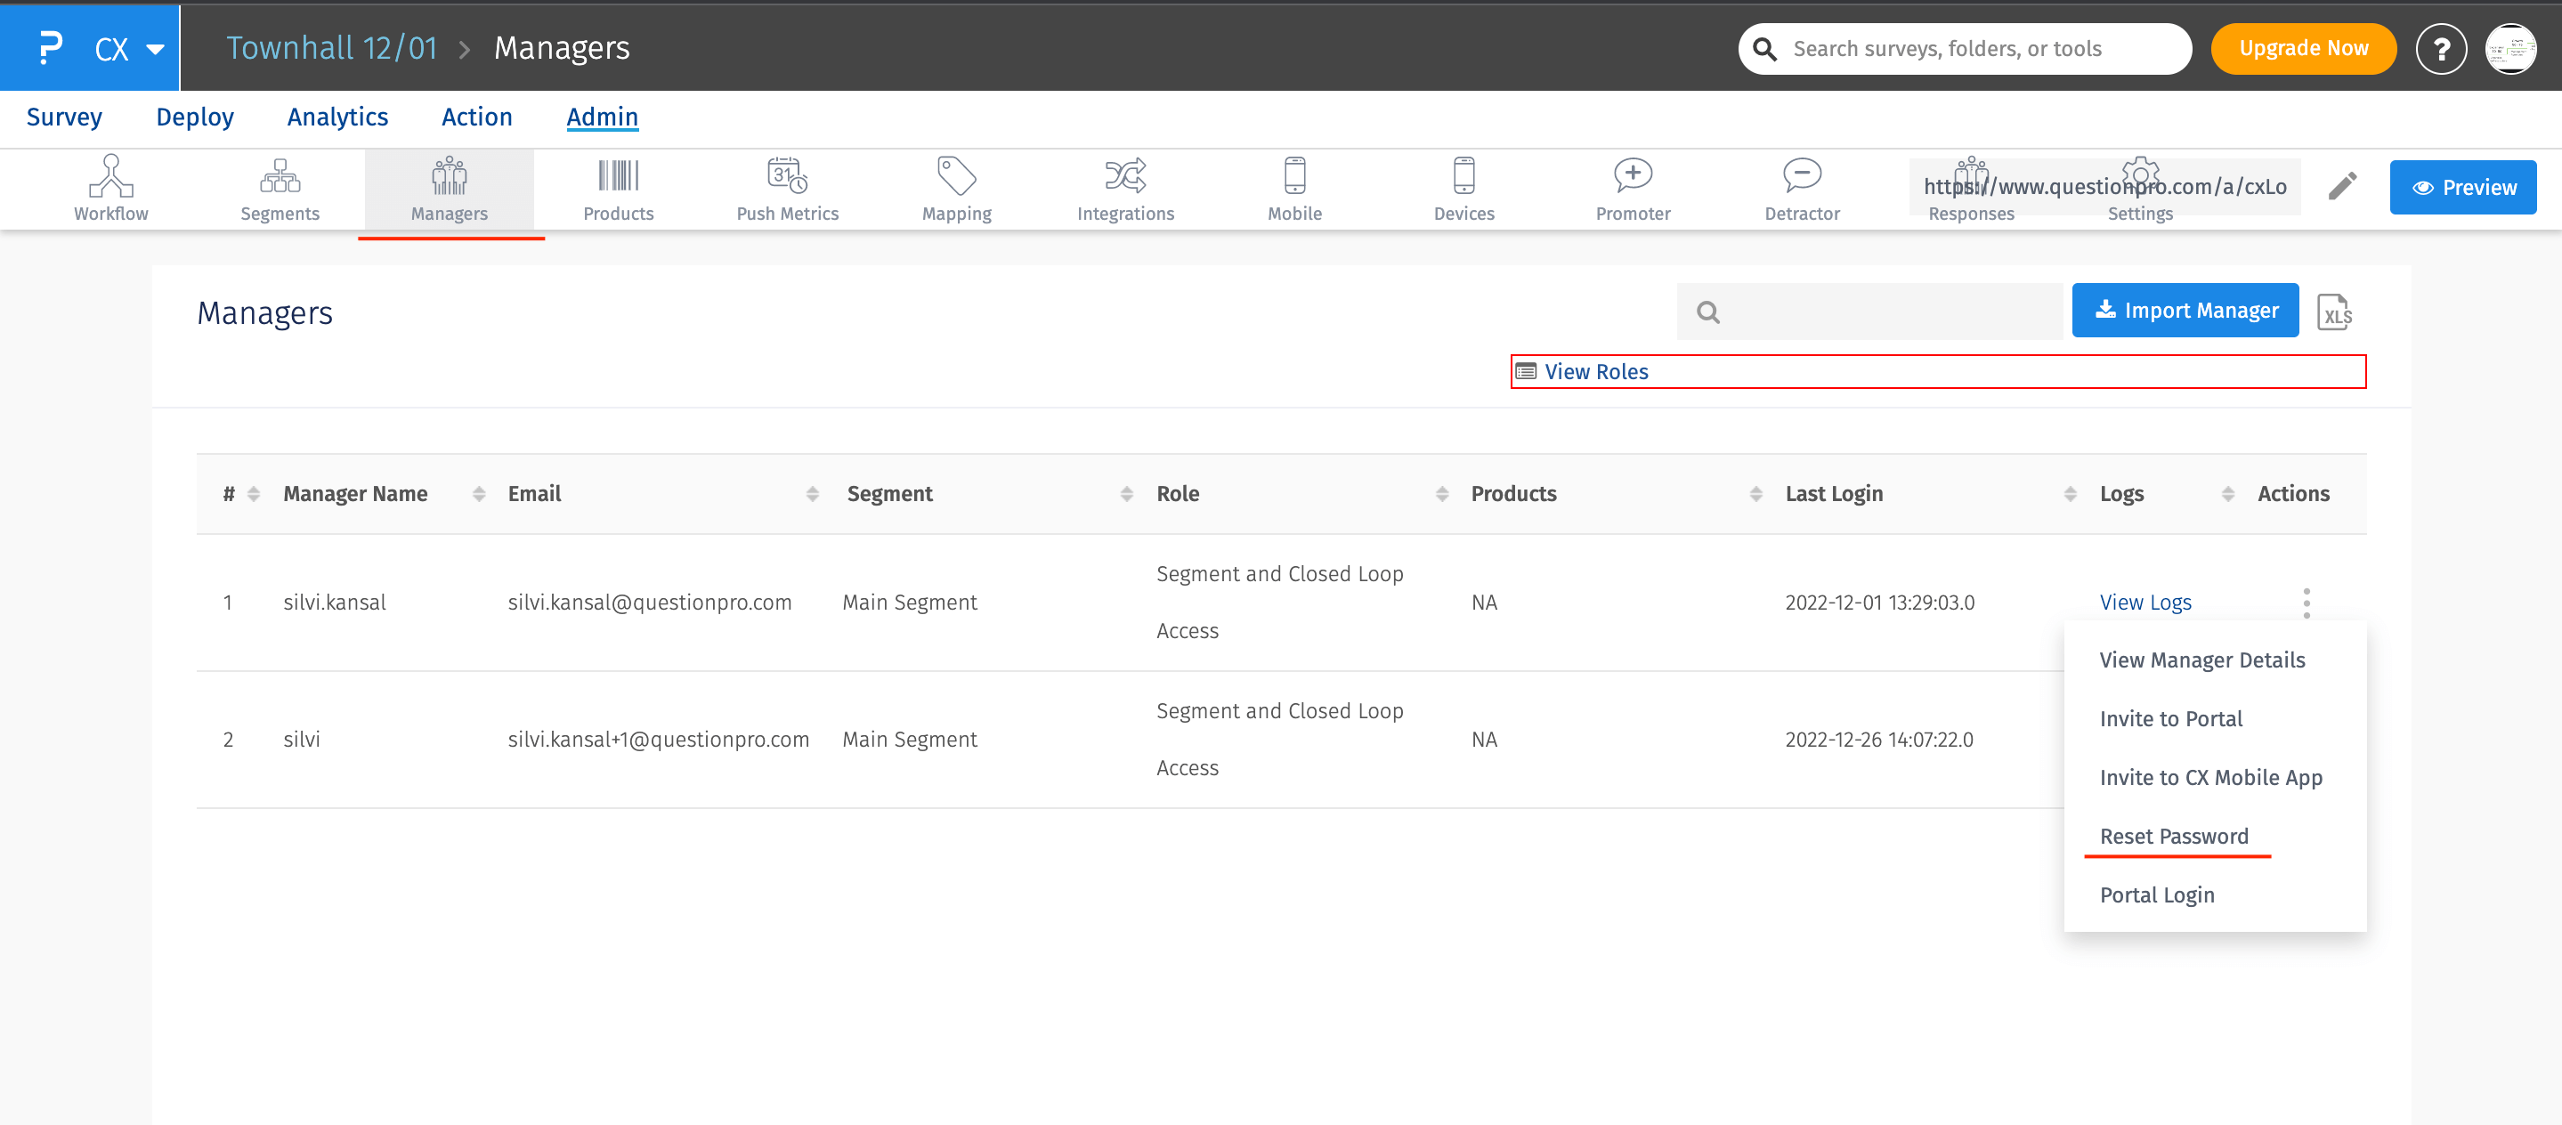Switch to the Analytics tab

click(x=337, y=117)
